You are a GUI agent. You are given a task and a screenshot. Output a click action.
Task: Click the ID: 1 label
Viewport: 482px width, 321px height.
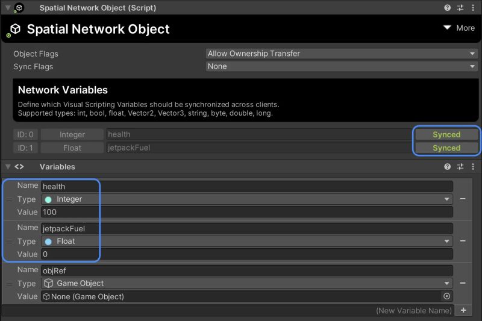[x=25, y=148]
